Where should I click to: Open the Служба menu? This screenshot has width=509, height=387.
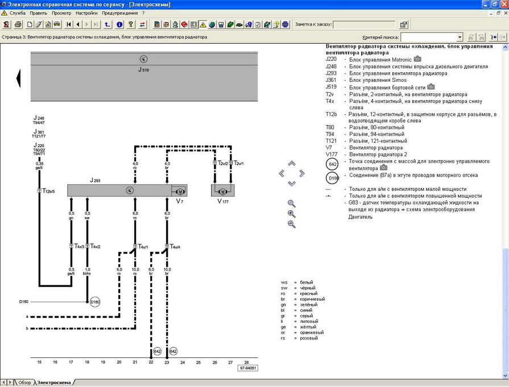(17, 13)
